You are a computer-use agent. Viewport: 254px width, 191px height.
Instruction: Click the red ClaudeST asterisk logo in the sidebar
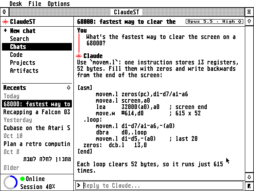click(x=5, y=21)
